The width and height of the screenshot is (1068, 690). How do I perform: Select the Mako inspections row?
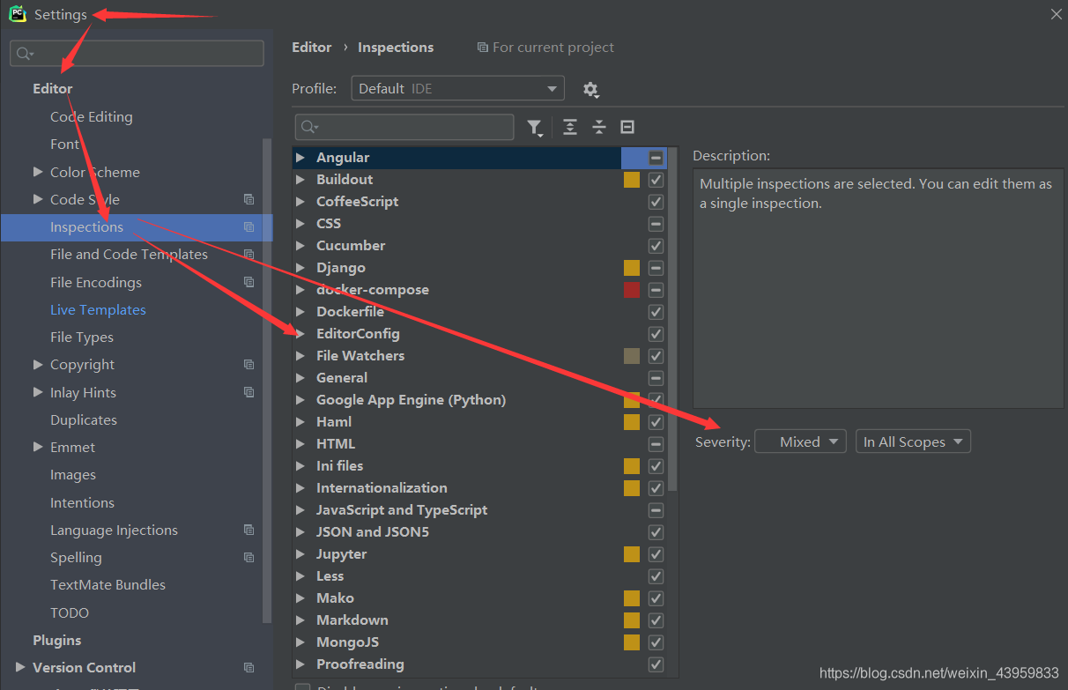pos(479,598)
